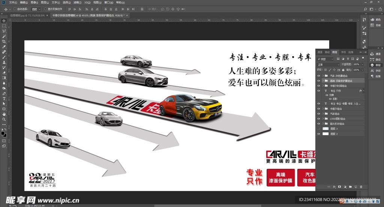This screenshot has width=384, height=207.
Task: Hide the 专业 只作 text layer
Action: pos(319,91)
